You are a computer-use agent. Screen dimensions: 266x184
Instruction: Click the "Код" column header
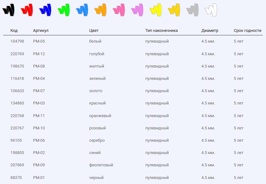tap(14, 31)
